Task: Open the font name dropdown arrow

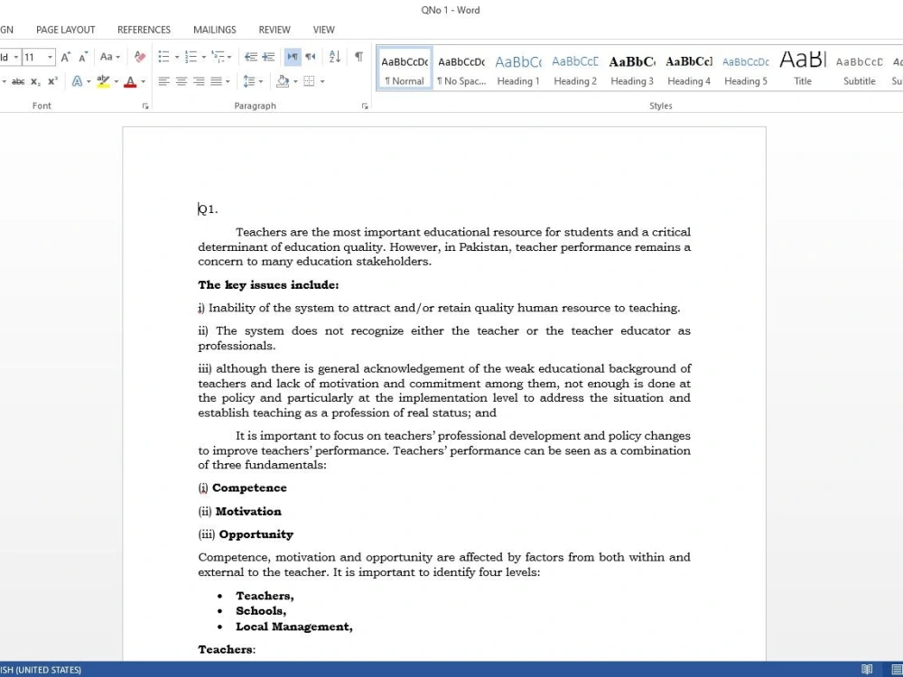Action: pos(16,57)
